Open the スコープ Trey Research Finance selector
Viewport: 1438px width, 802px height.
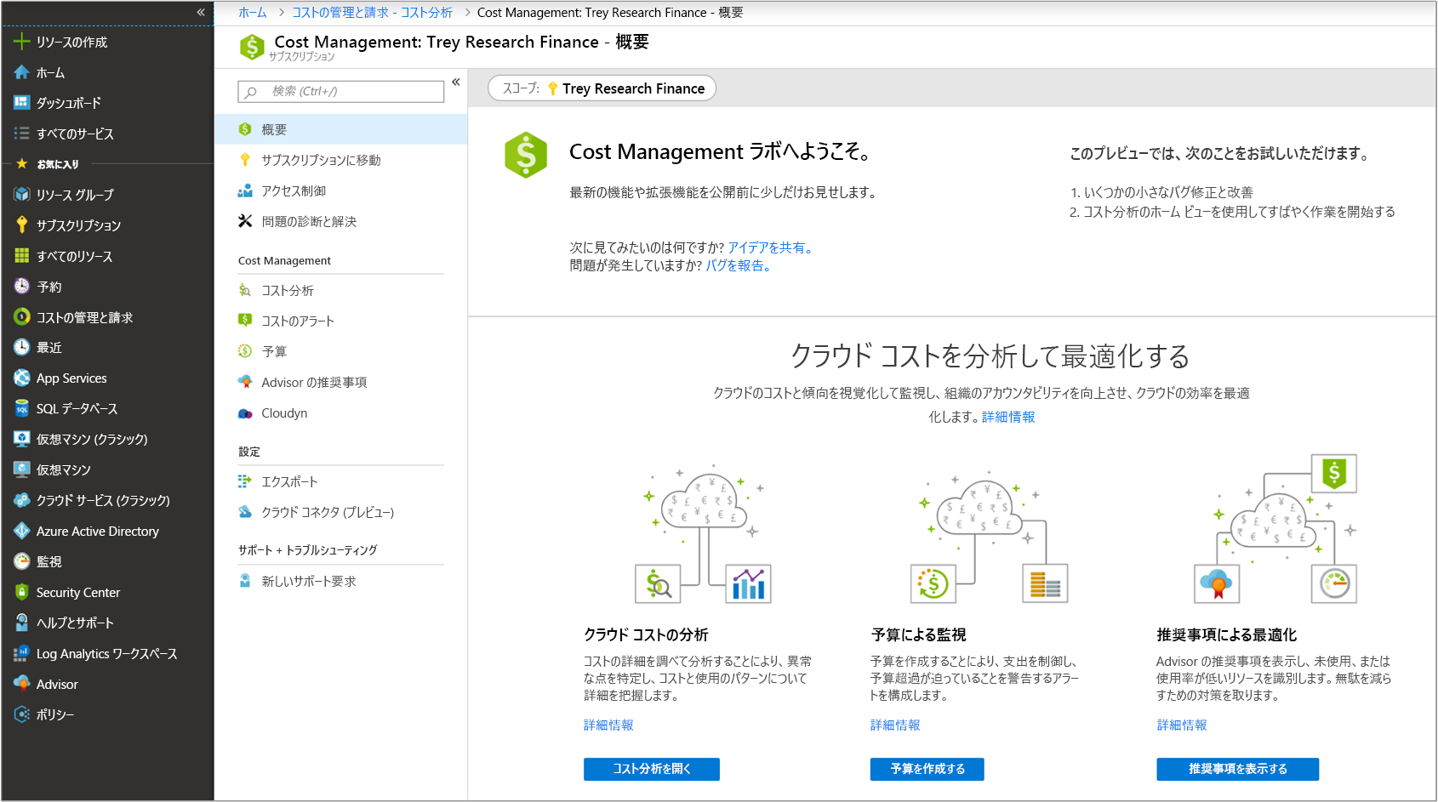tap(602, 88)
